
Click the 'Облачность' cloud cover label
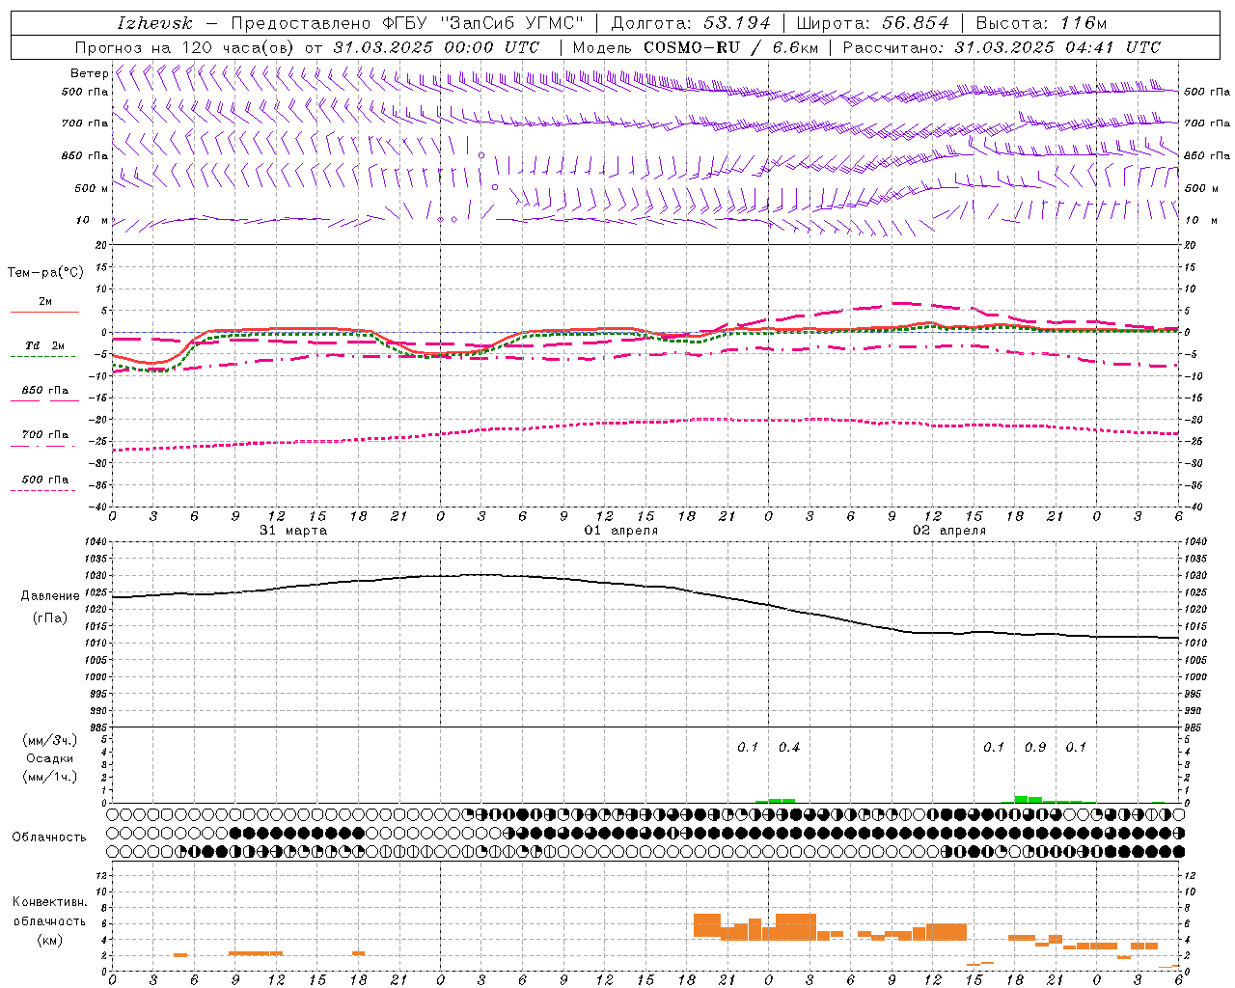[49, 837]
